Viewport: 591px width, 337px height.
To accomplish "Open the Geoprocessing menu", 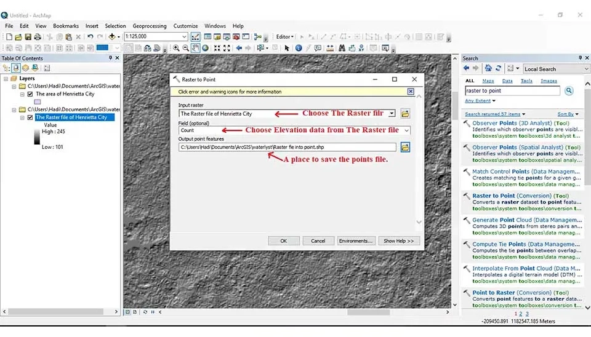I will click(150, 26).
